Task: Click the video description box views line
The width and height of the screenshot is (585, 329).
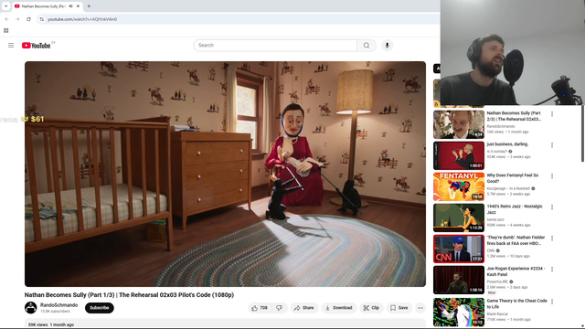Action: [x=51, y=324]
